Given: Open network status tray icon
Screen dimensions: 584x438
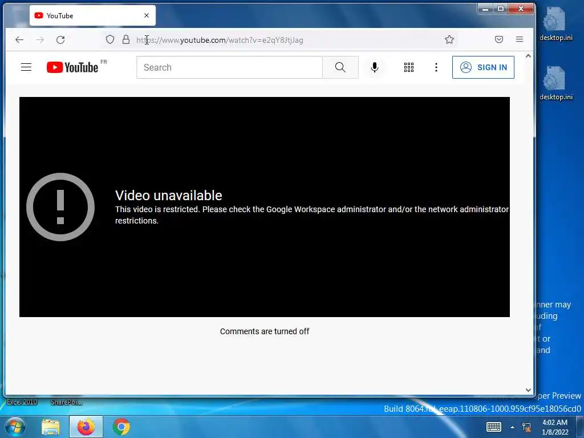Looking at the screenshot, I should click(x=526, y=427).
